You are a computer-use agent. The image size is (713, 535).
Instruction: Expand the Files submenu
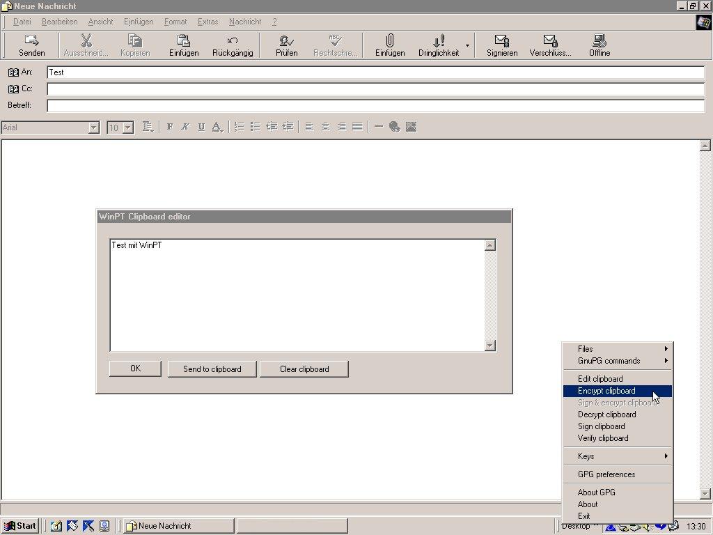(x=618, y=349)
